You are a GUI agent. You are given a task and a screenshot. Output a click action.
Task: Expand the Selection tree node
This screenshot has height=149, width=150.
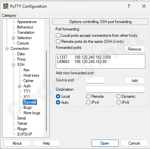[13, 38]
